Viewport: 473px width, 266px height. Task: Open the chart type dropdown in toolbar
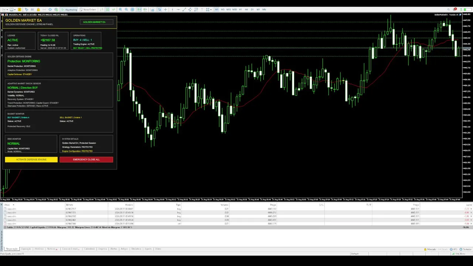[5, 10]
